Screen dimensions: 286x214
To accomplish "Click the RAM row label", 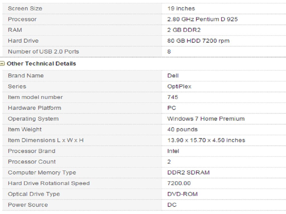I will pyautogui.click(x=15, y=30).
